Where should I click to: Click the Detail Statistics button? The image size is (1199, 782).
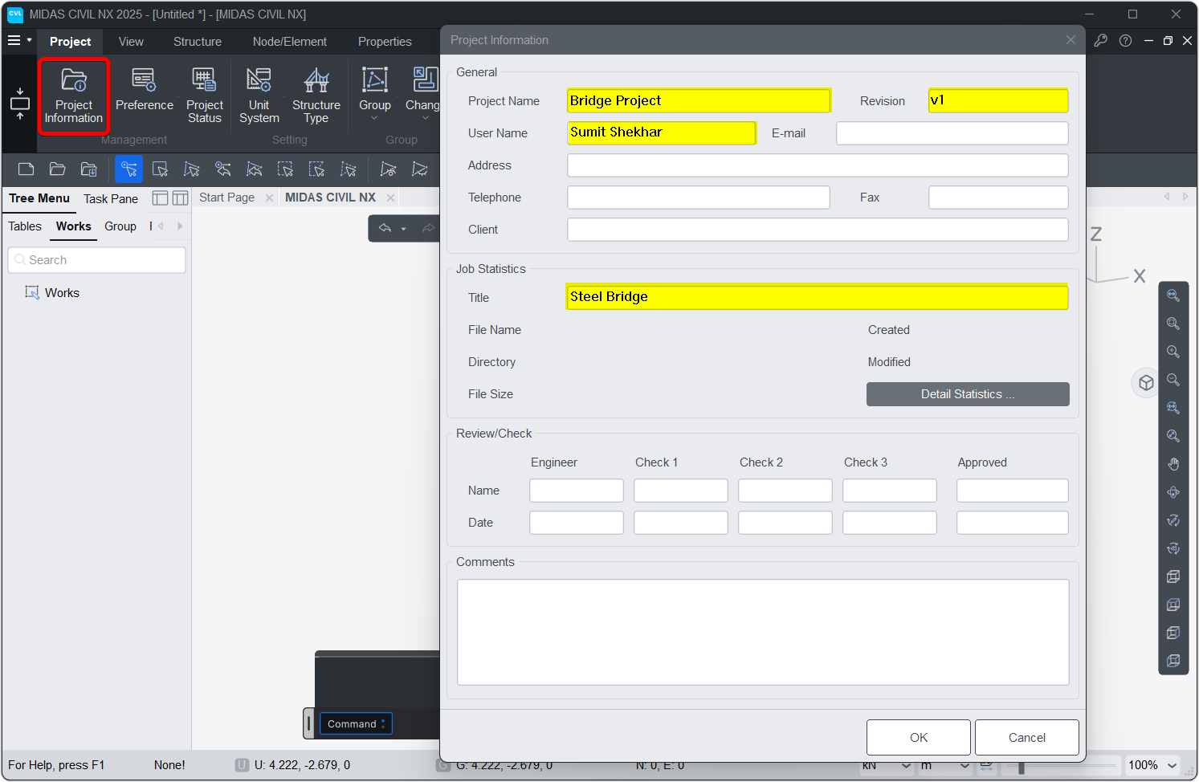tap(968, 394)
